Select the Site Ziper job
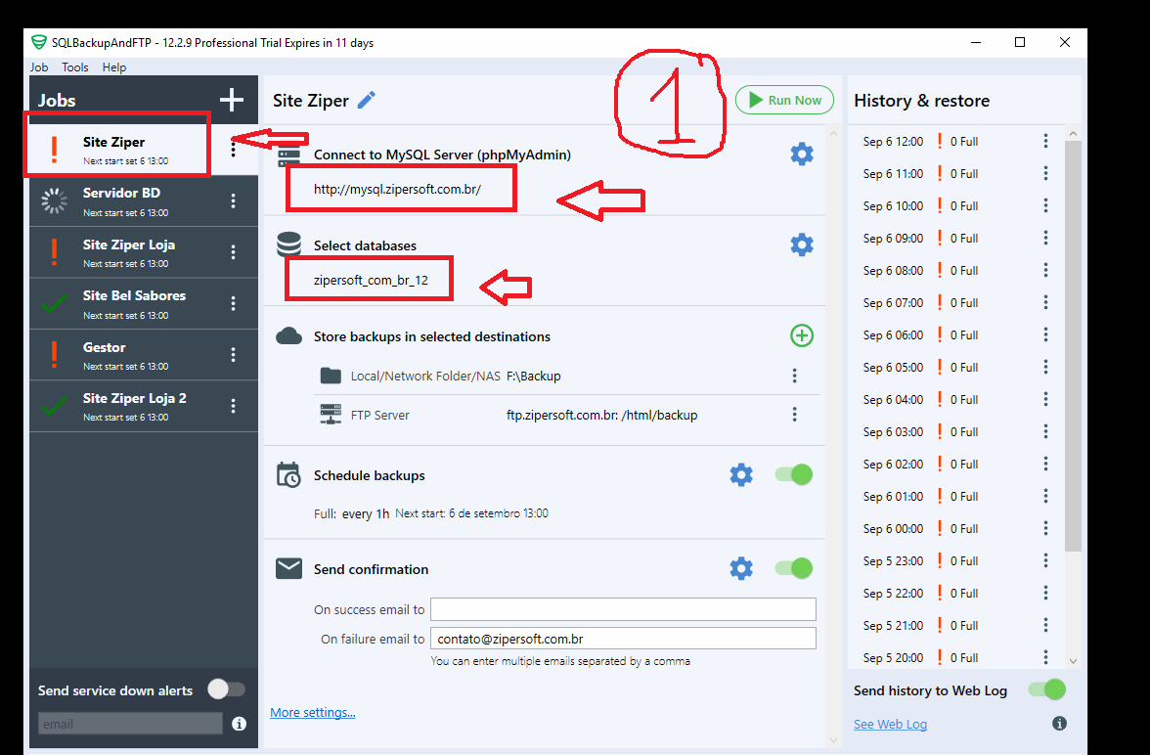The width and height of the screenshot is (1150, 755). [144, 150]
